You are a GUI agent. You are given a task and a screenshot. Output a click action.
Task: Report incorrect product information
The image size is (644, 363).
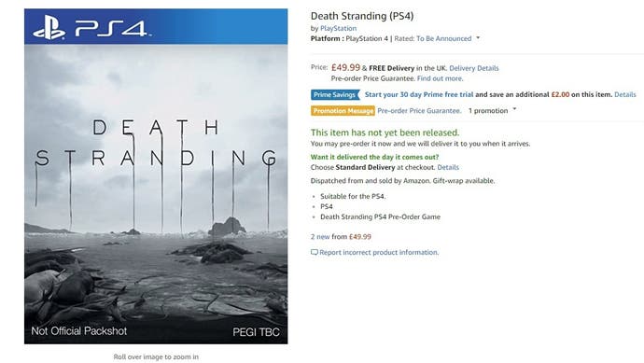379,252
